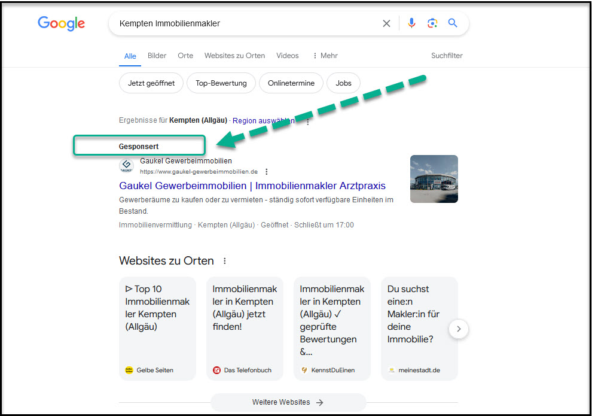Open three-dot menu beside gaukel-gewerbeimmobilien.de URL
Screen dimensions: 592x416
point(267,172)
